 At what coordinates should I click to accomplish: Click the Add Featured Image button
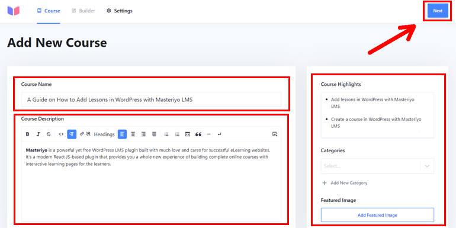coord(377,215)
